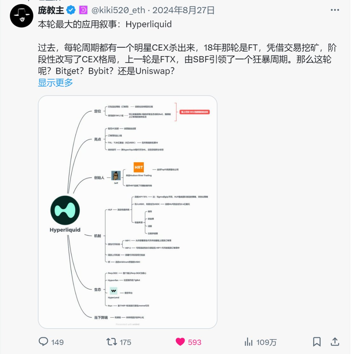Click the purple affiliate badge icon

(x=83, y=10)
